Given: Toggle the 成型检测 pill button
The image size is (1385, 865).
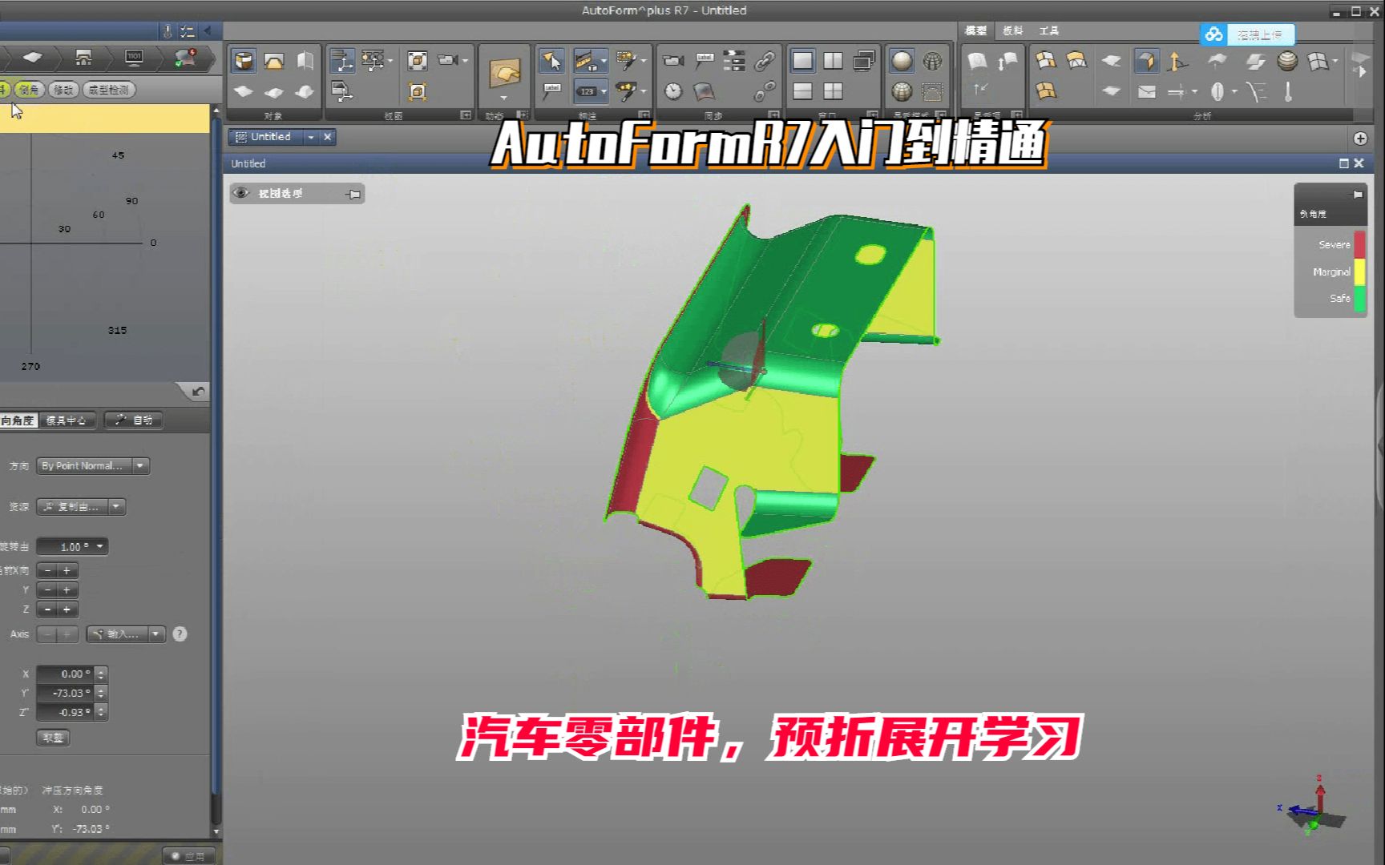Looking at the screenshot, I should tap(108, 90).
